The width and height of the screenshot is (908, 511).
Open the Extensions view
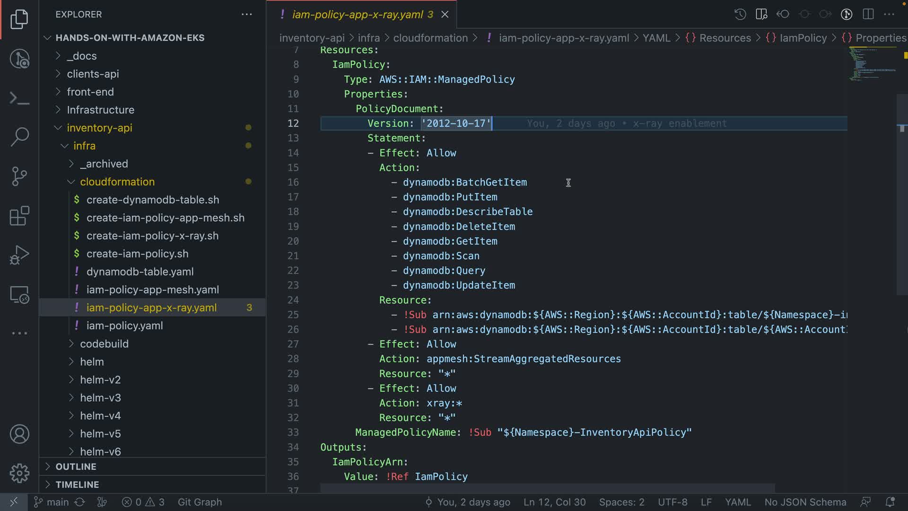tap(19, 216)
